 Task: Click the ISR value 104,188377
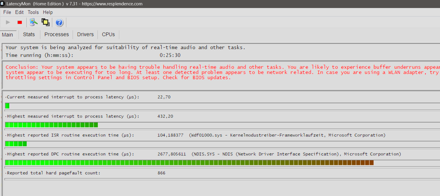click(x=170, y=135)
